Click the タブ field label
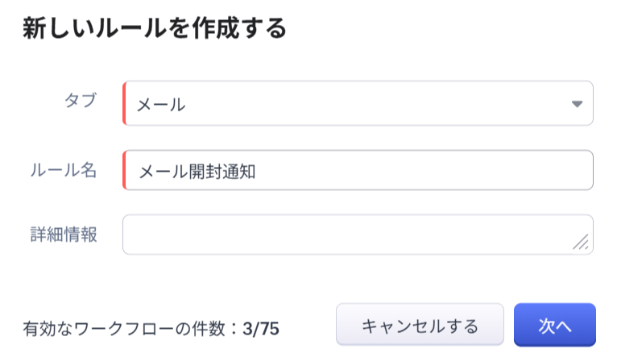The width and height of the screenshot is (617, 349). pos(80,101)
